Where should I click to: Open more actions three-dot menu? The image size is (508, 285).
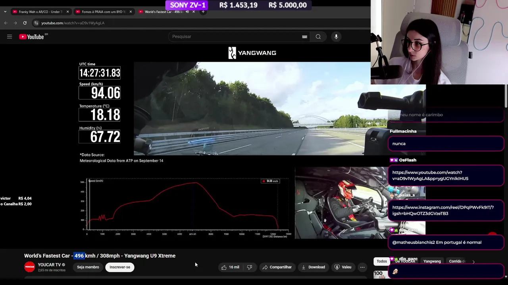pyautogui.click(x=362, y=267)
